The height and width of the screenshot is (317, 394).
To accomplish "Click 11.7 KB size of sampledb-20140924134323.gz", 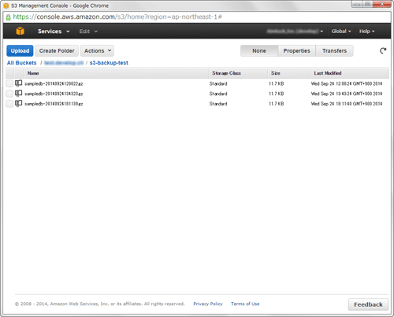I will (x=276, y=94).
